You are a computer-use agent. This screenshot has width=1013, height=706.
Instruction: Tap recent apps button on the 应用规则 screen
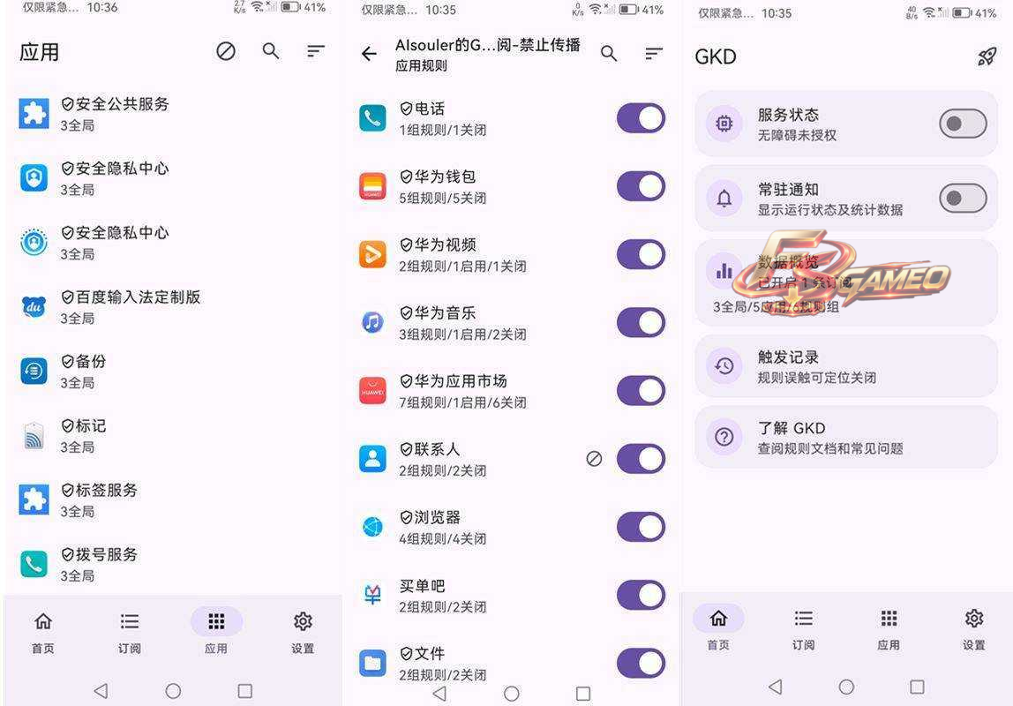pos(582,694)
